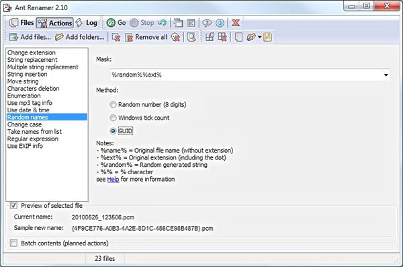
Task: Click Remove all button
Action: [146, 37]
